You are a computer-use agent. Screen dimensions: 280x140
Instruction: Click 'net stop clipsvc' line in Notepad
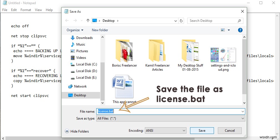coord(29,36)
